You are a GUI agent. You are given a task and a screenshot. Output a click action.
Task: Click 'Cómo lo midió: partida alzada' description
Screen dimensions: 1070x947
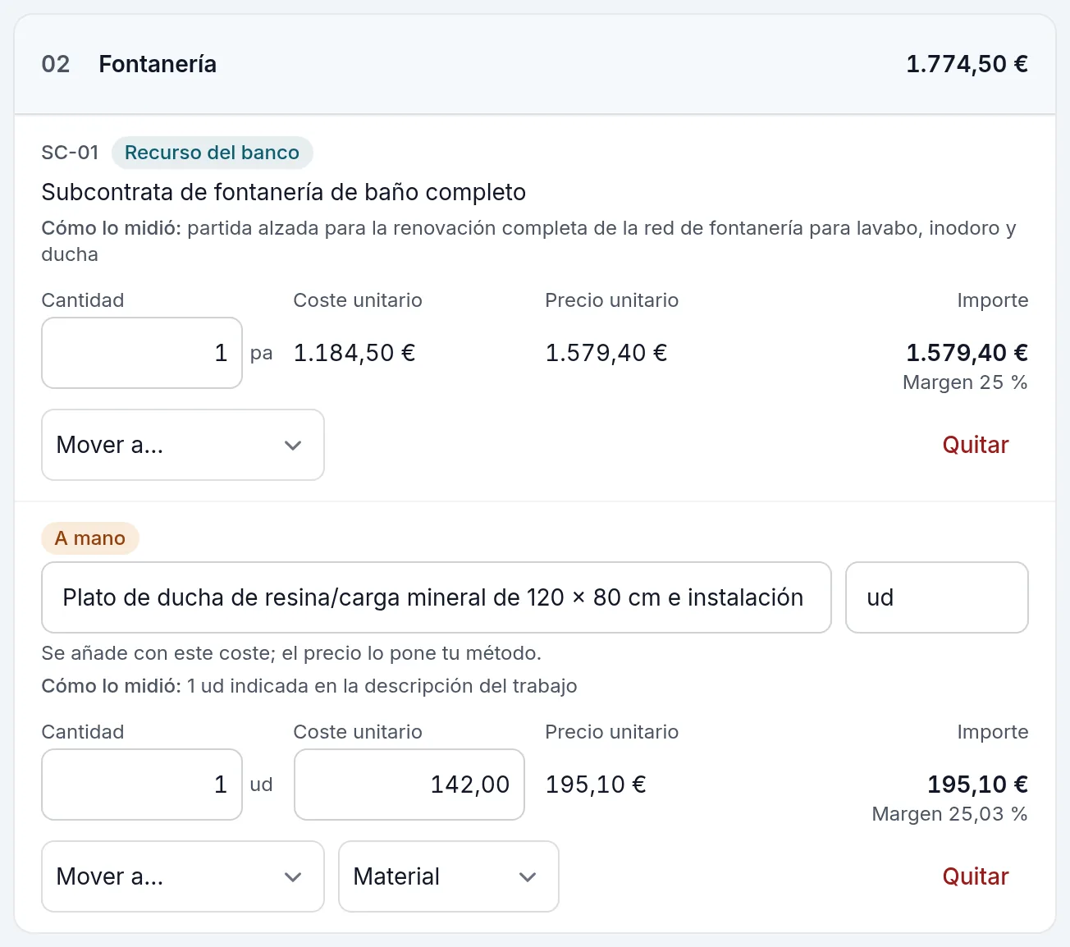pyautogui.click(x=529, y=241)
